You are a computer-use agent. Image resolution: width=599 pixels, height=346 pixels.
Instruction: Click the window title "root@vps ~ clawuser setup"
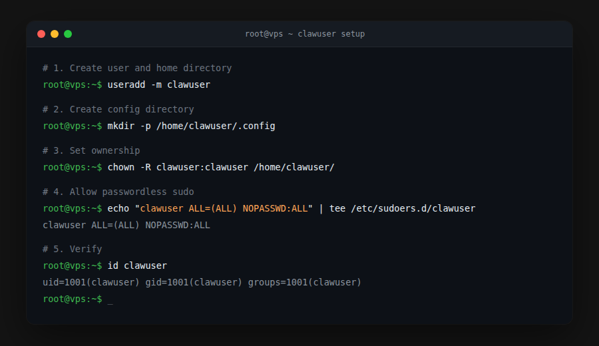pos(305,34)
